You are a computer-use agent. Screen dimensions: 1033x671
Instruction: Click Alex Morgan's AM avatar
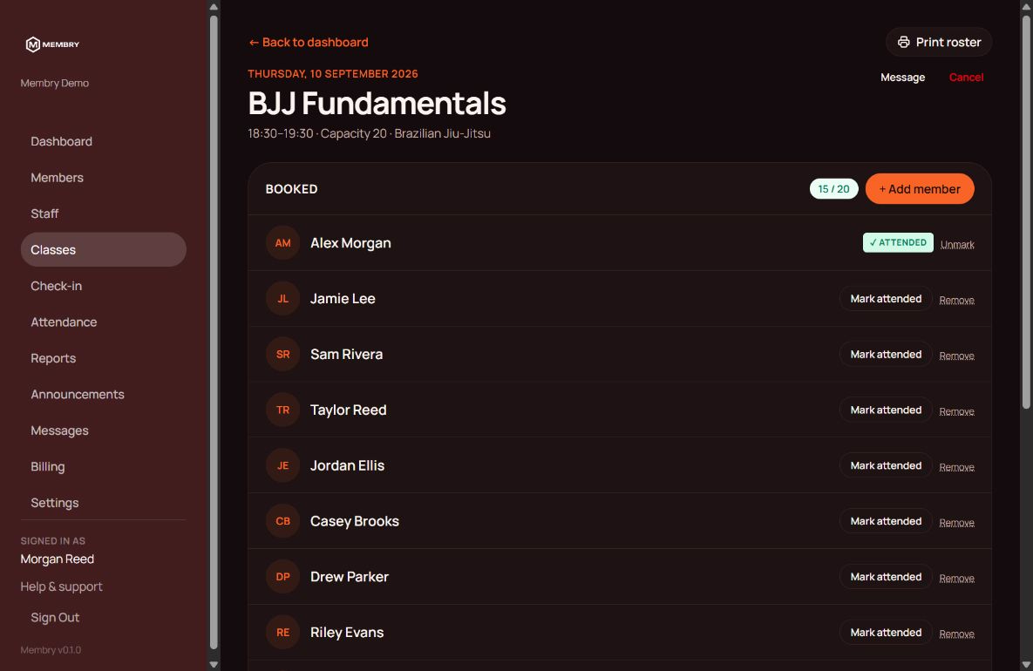282,243
